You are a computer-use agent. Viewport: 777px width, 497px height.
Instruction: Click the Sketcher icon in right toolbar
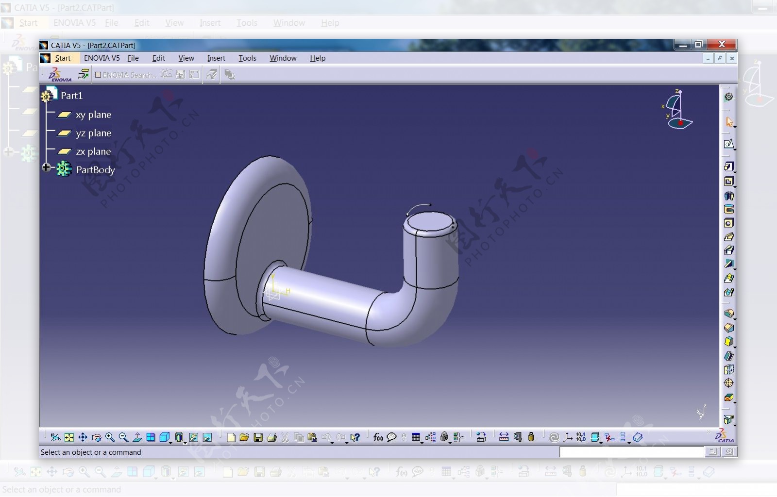click(728, 144)
